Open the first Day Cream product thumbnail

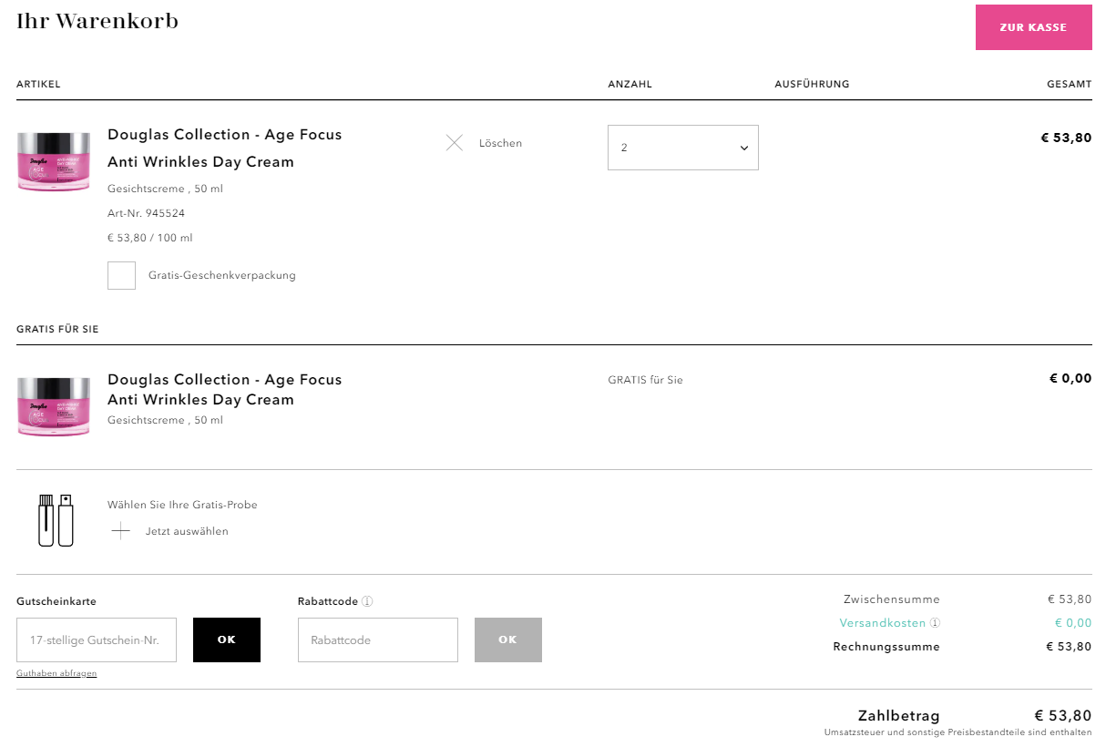point(54,161)
